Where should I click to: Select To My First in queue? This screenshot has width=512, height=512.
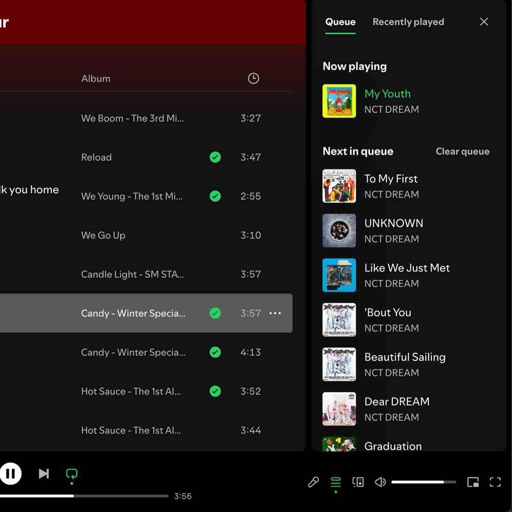tap(391, 178)
